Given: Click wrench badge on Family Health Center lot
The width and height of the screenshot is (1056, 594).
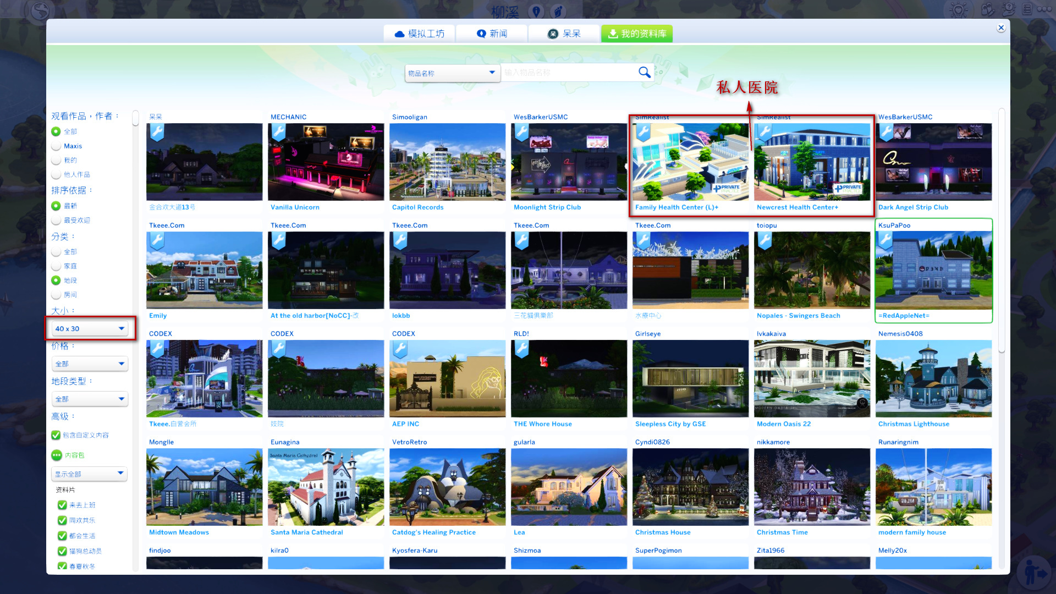Looking at the screenshot, I should click(643, 133).
